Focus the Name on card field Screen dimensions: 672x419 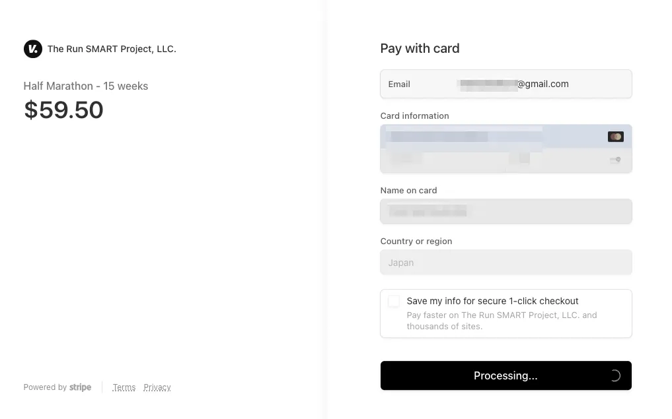coord(505,211)
